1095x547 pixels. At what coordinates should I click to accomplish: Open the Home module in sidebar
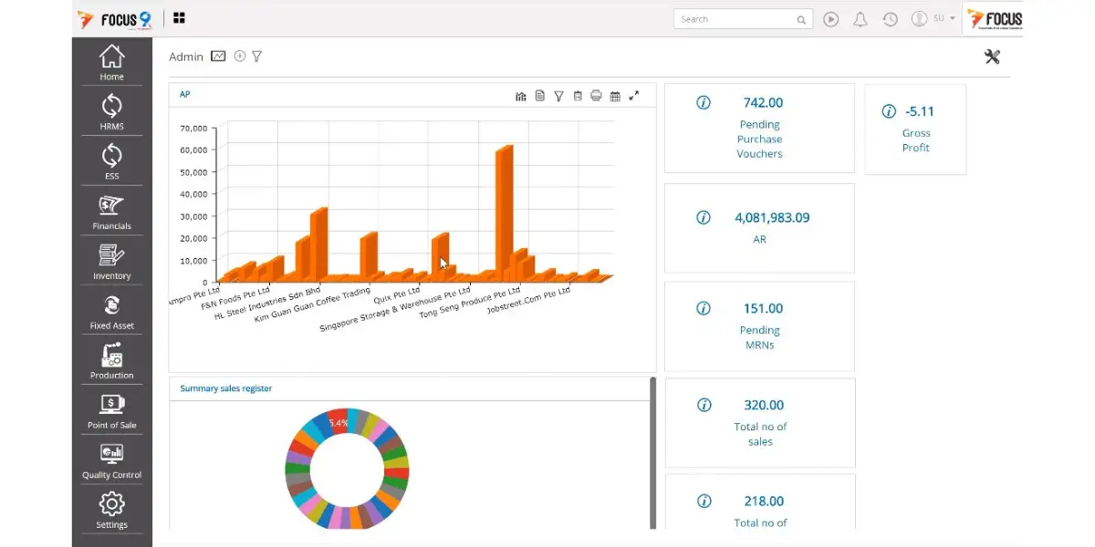pyautogui.click(x=111, y=62)
